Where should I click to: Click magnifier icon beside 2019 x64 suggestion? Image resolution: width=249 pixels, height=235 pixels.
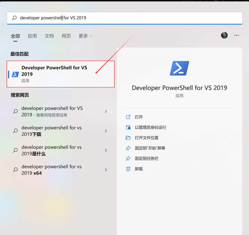[16, 170]
